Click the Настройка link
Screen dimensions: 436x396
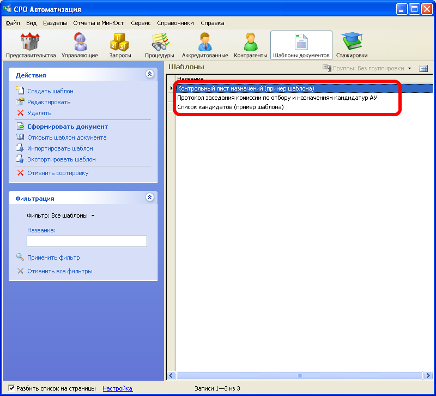pyautogui.click(x=117, y=388)
